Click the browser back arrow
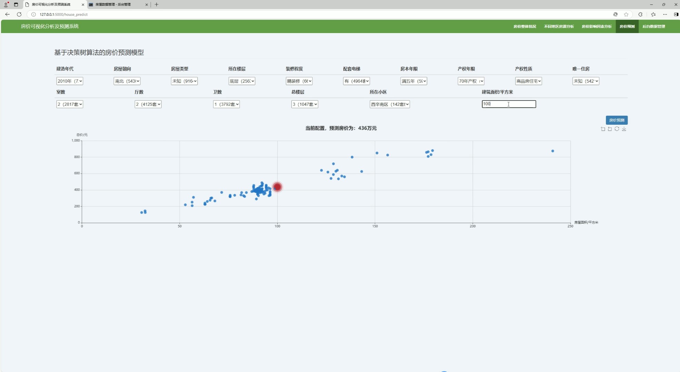 tap(7, 14)
